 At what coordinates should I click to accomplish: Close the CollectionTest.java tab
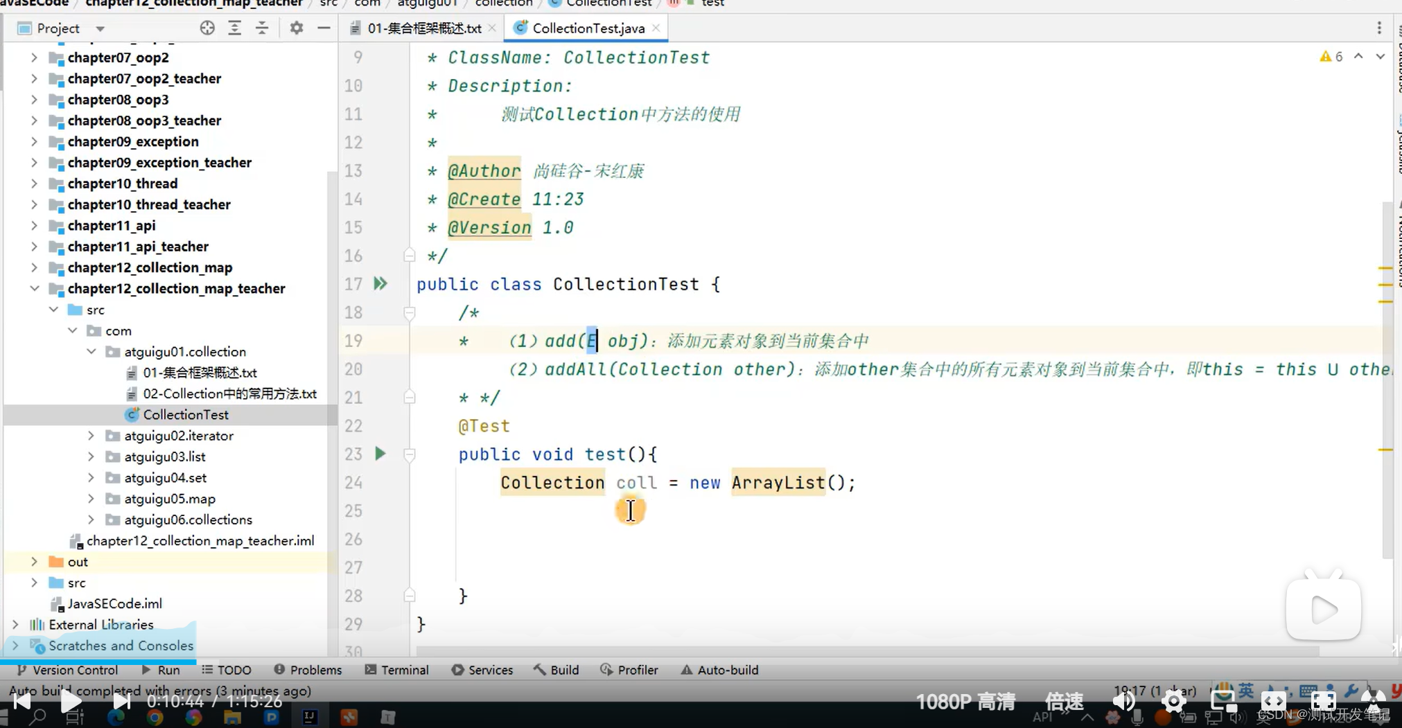click(656, 28)
